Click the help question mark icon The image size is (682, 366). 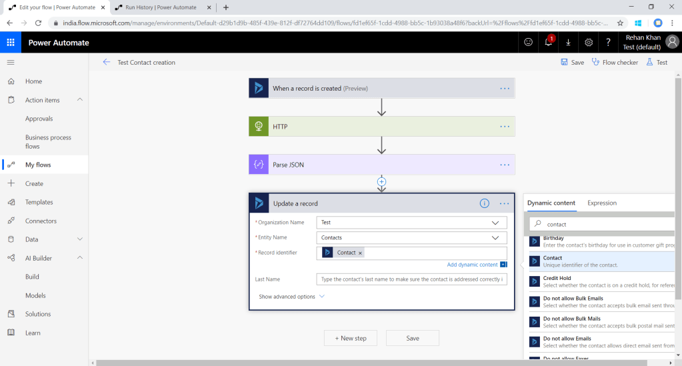(x=608, y=43)
